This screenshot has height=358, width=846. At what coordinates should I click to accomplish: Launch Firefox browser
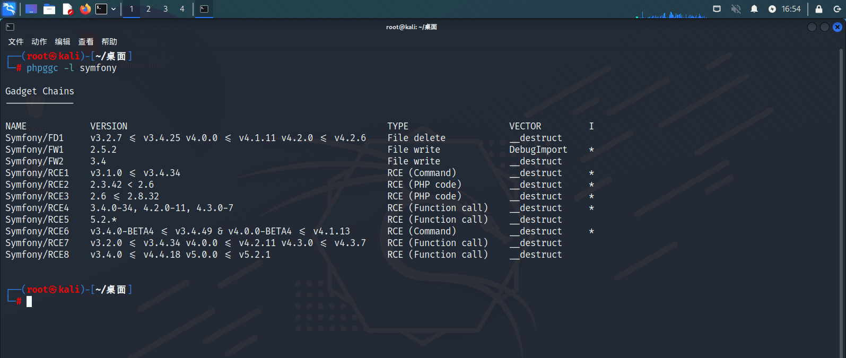click(85, 9)
